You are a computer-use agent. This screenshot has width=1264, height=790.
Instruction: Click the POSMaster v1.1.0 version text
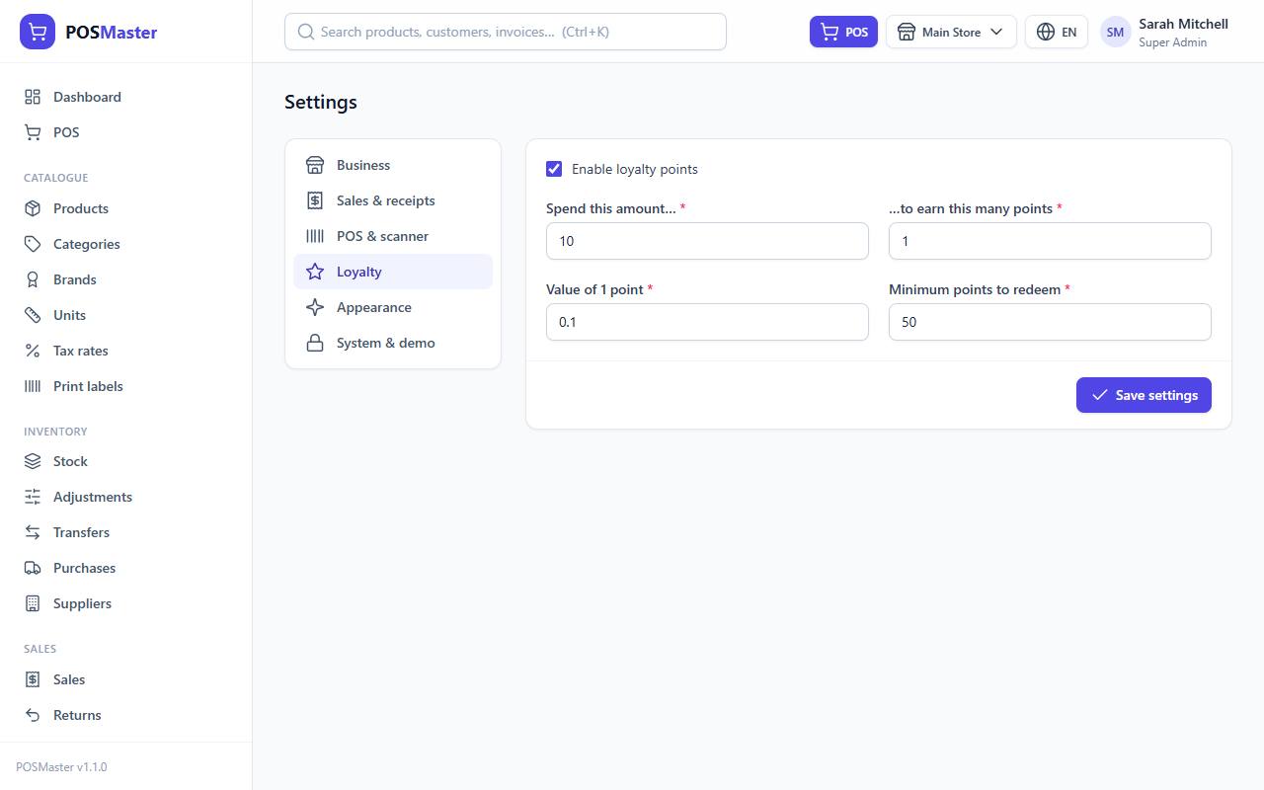coord(61,767)
